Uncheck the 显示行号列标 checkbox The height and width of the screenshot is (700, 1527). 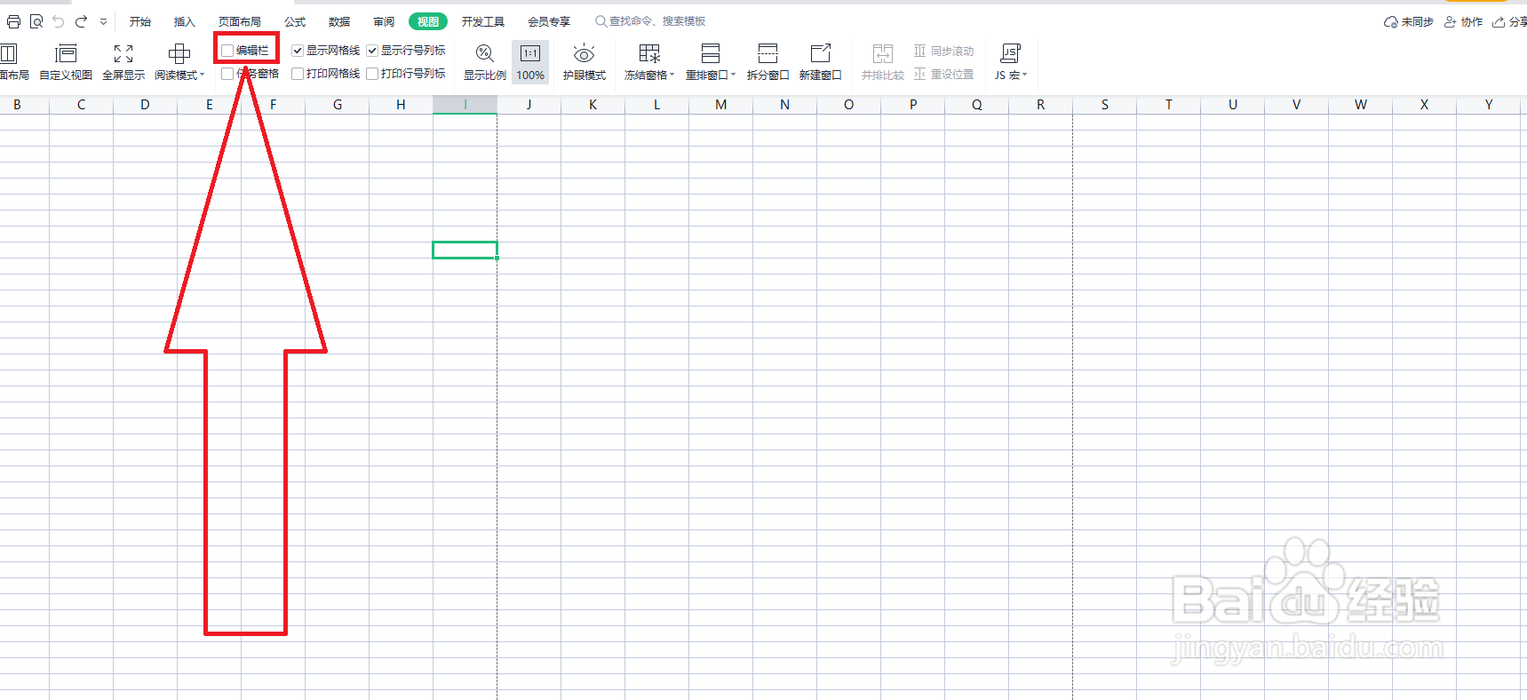[372, 51]
